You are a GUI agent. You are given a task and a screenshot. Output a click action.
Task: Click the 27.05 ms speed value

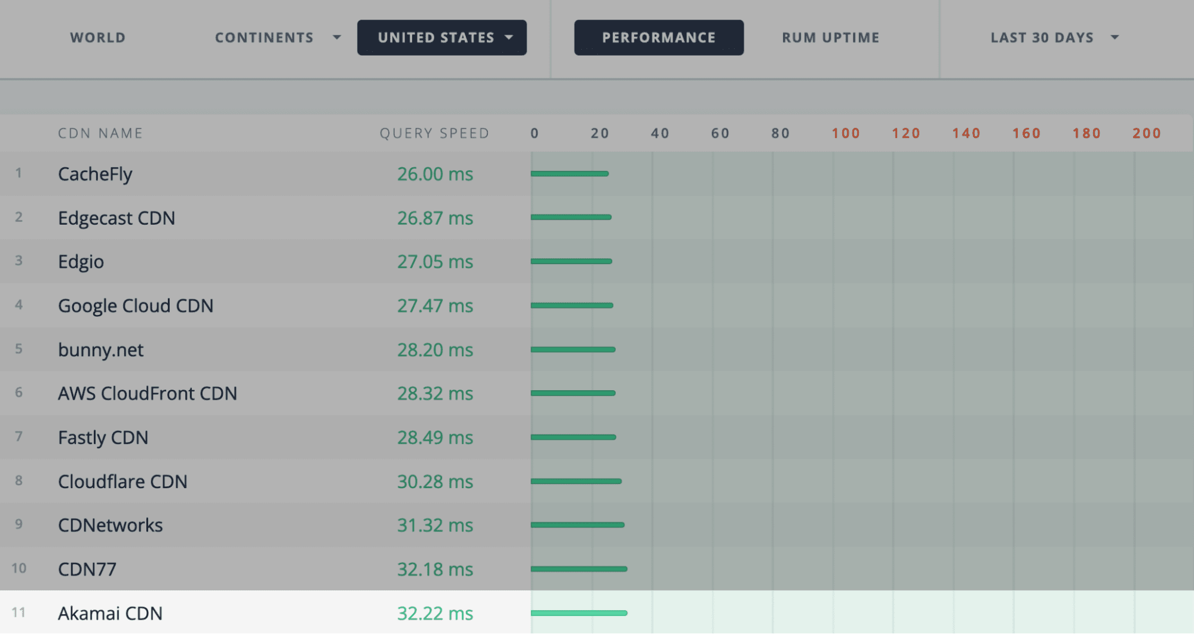[x=435, y=262]
